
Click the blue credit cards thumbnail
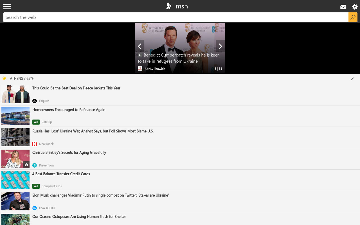[15, 180]
